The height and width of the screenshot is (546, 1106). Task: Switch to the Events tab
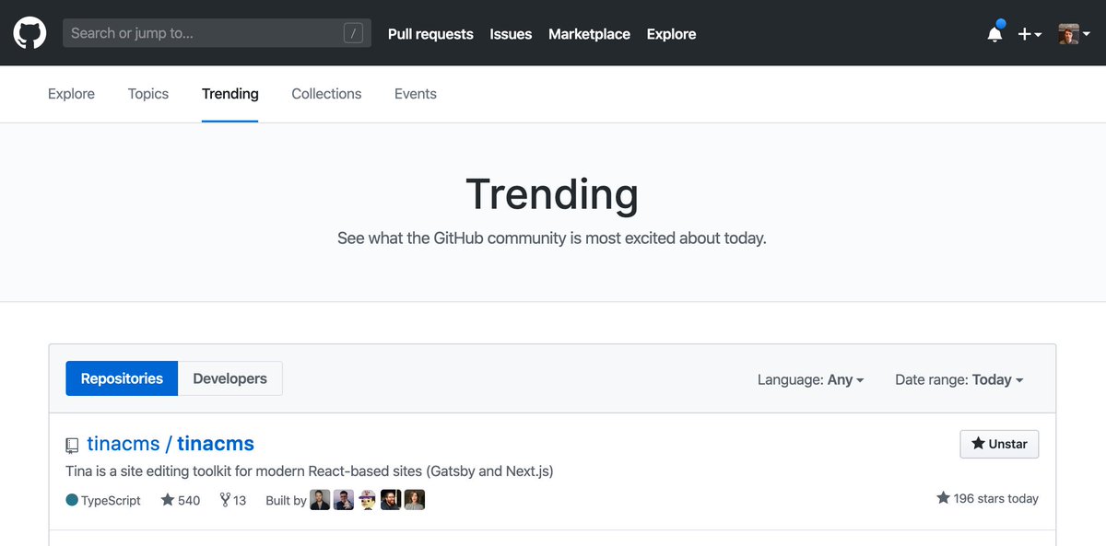pos(416,94)
